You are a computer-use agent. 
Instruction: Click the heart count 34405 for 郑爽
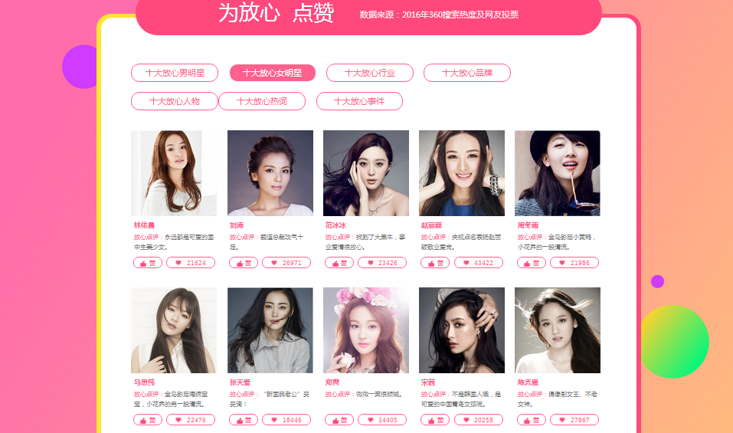[x=382, y=420]
